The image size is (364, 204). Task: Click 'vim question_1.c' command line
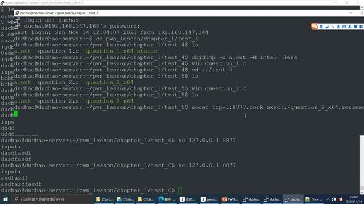(130, 63)
